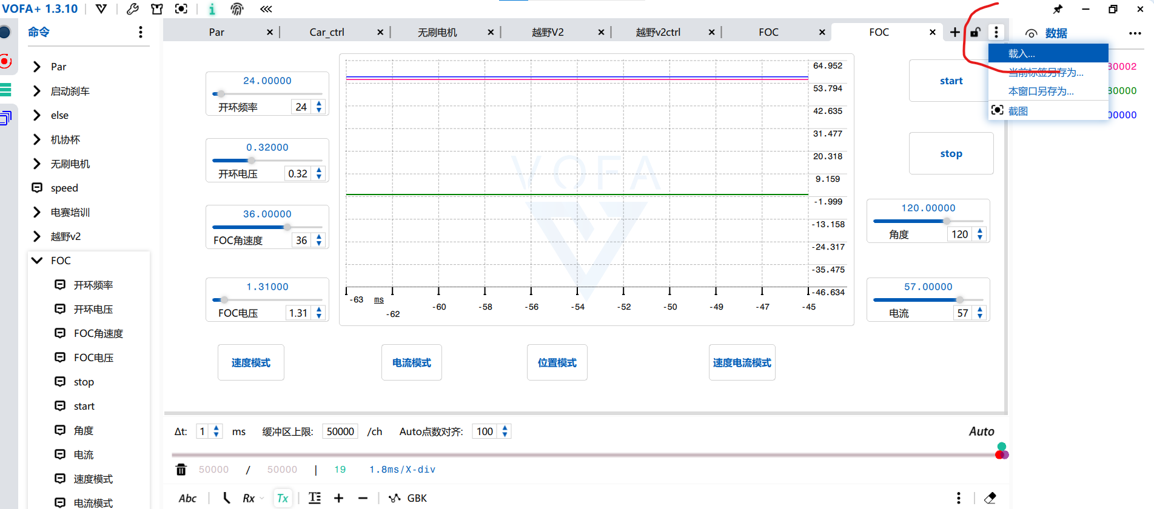Click the 位置模式 button
Viewport: 1154px width, 509px height.
[557, 362]
